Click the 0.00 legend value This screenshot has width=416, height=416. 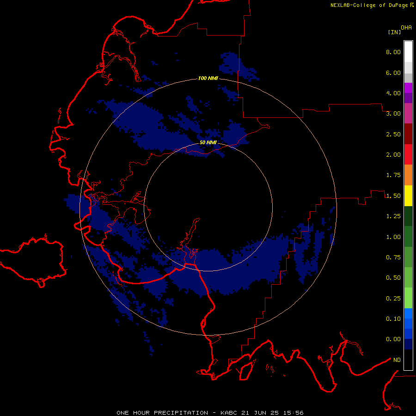tap(393, 339)
